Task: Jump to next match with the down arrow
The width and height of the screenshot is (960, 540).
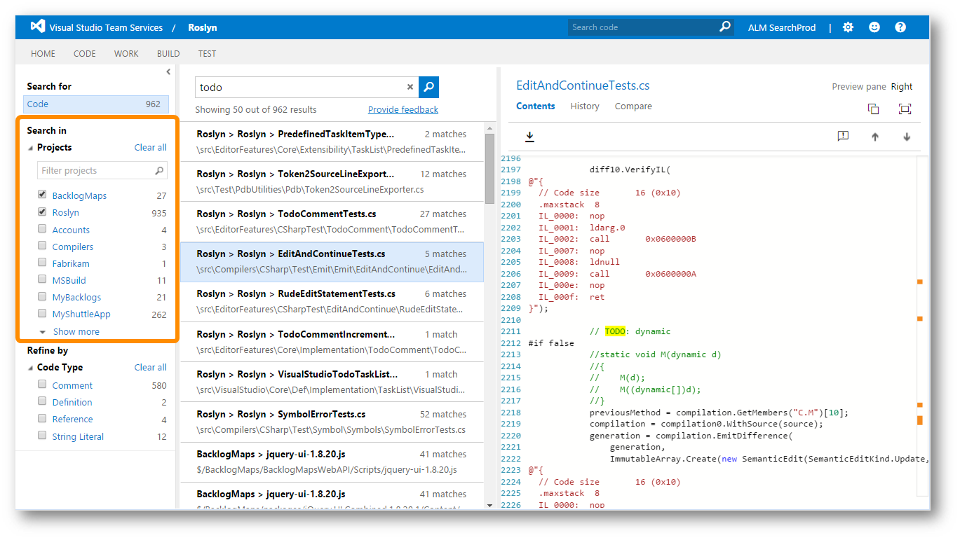Action: click(906, 137)
